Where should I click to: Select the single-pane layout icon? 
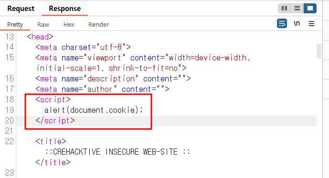pos(310,9)
